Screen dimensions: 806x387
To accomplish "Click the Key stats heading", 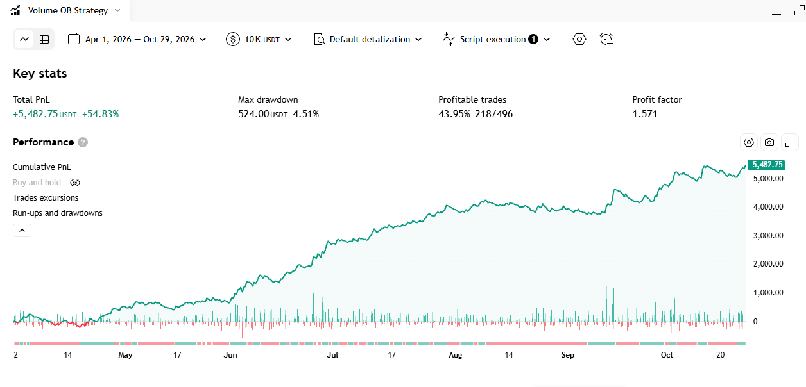I will tap(40, 74).
